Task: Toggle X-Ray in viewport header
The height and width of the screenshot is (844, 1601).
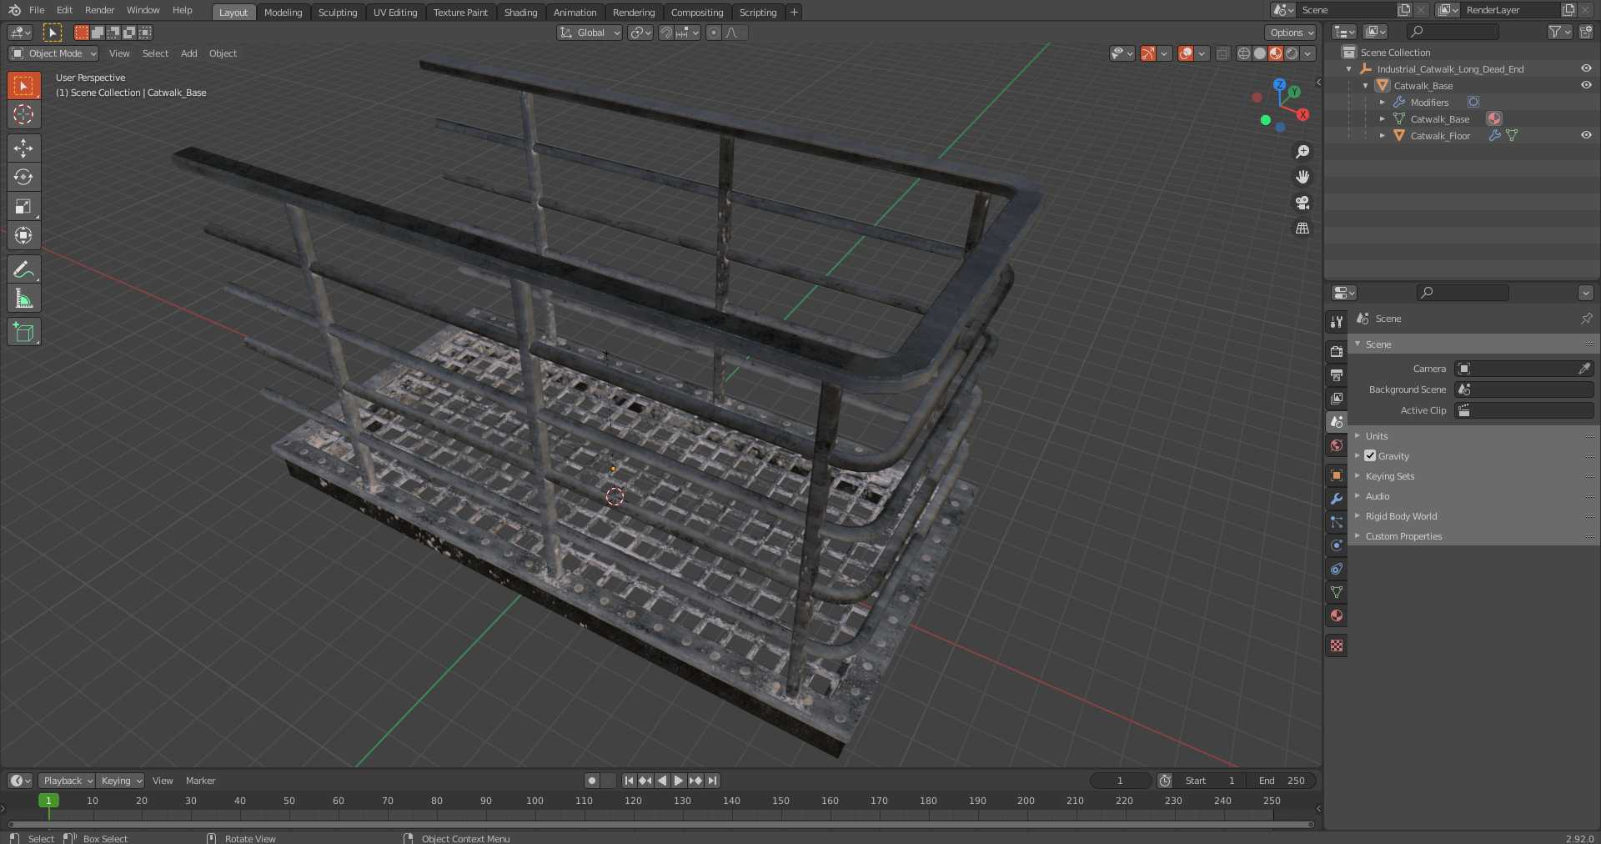Action: (x=1222, y=53)
